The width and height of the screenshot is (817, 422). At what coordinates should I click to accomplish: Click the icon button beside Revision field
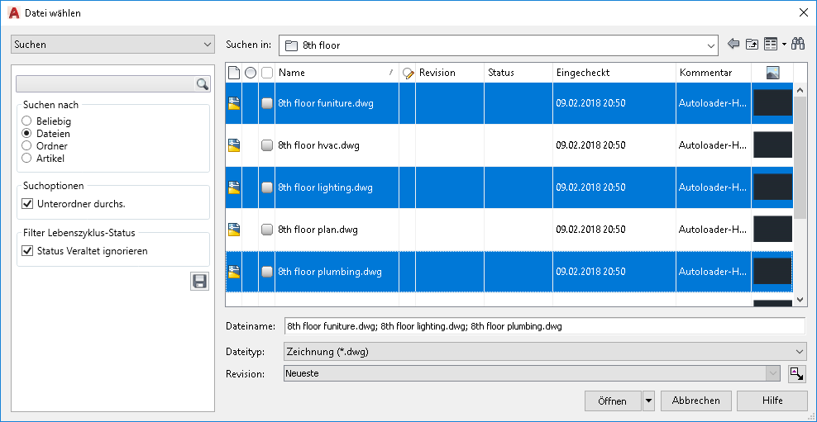796,373
